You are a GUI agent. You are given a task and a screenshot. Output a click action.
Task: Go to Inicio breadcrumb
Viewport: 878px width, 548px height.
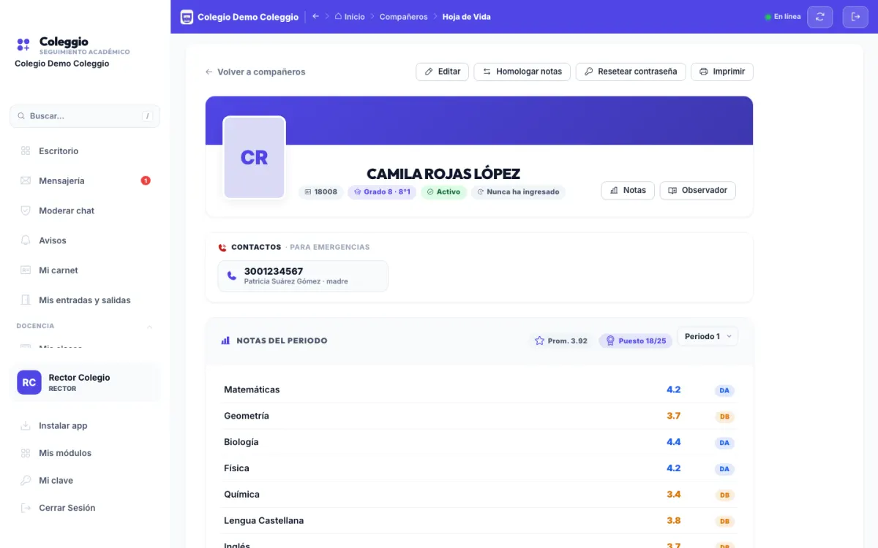(x=350, y=17)
